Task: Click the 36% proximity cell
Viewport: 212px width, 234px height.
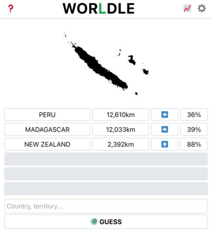Action: (194, 115)
